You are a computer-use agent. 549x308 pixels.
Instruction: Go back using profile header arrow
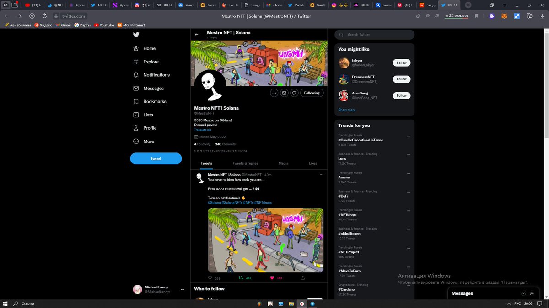point(197,35)
